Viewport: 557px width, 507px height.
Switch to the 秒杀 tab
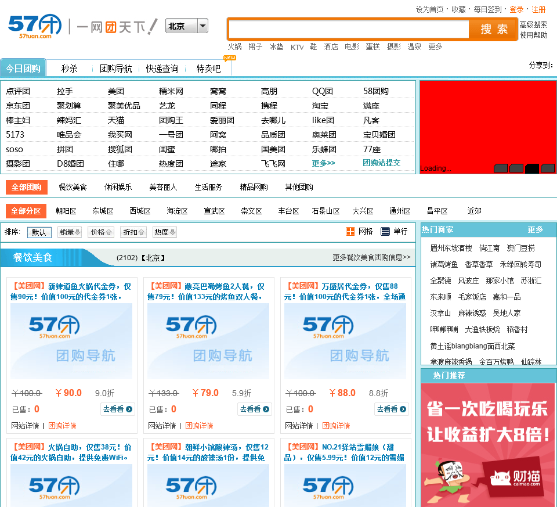click(69, 69)
